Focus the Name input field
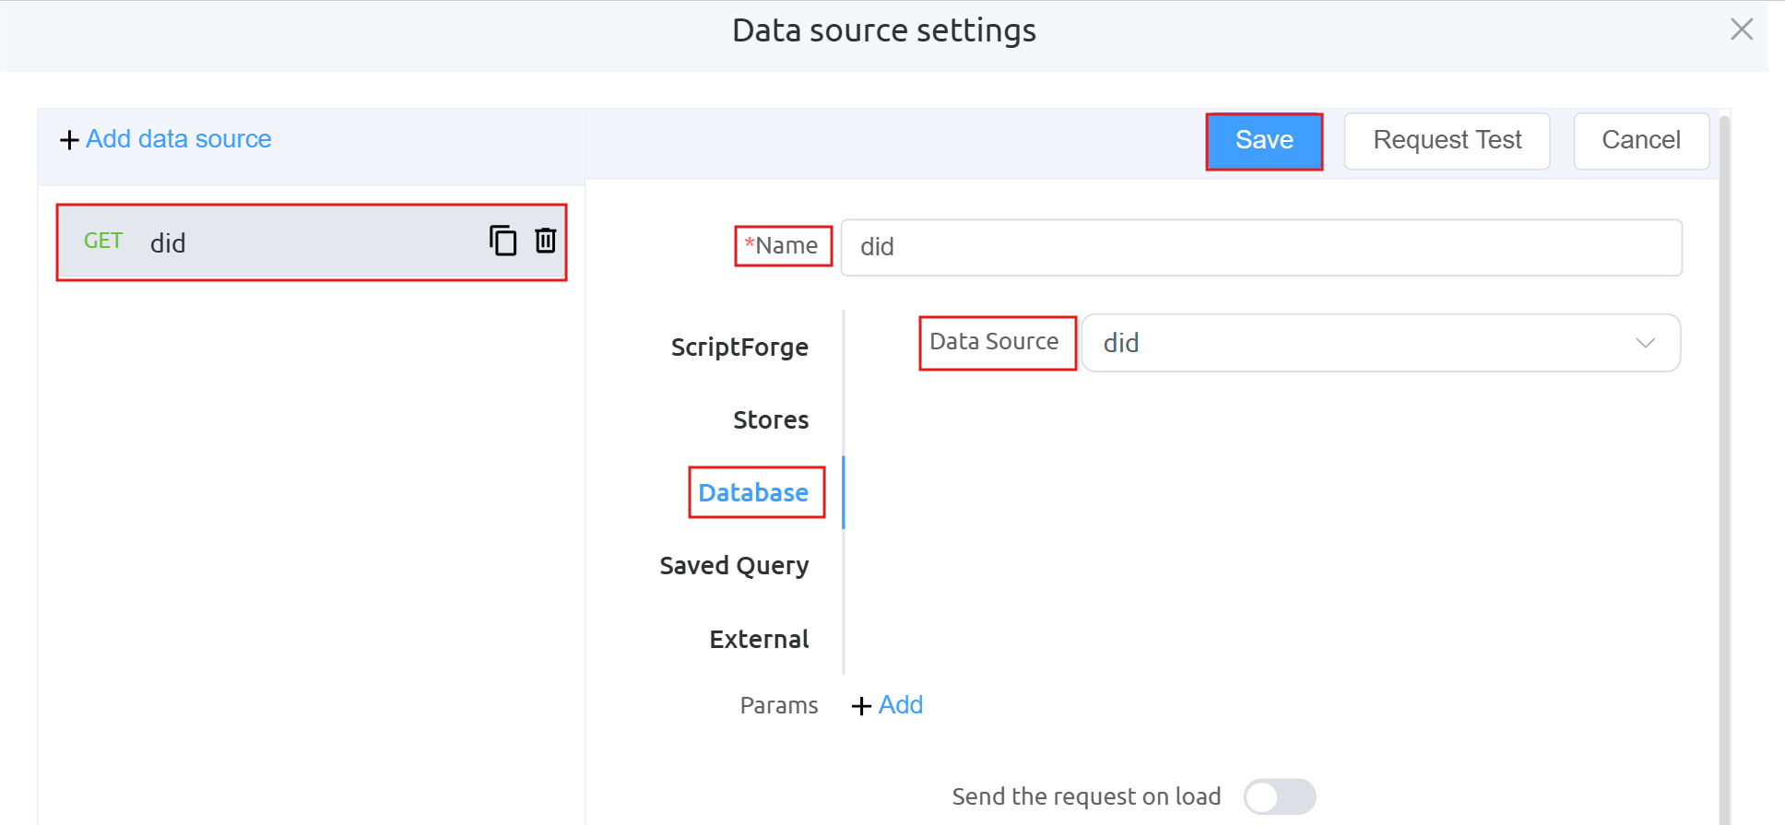The image size is (1785, 825). pos(1260,247)
